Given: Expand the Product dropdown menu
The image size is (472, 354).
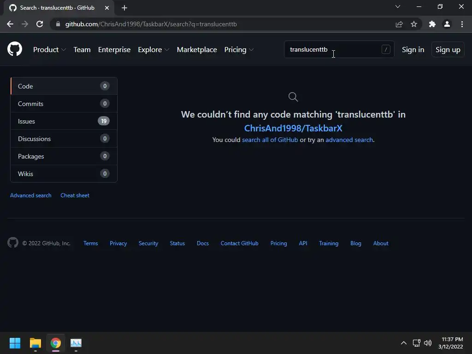Looking at the screenshot, I should point(49,50).
